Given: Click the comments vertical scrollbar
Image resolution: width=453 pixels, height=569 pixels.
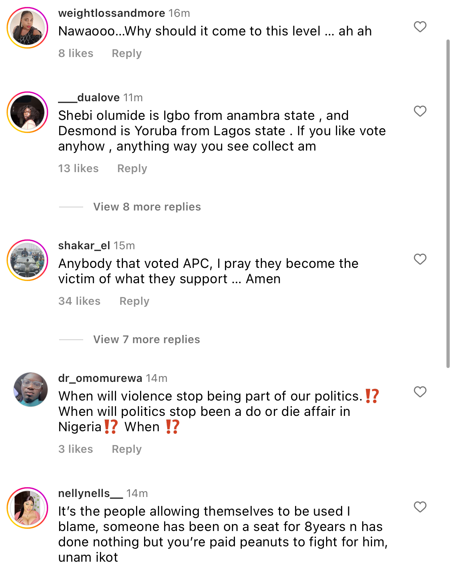Looking at the screenshot, I should pyautogui.click(x=448, y=203).
